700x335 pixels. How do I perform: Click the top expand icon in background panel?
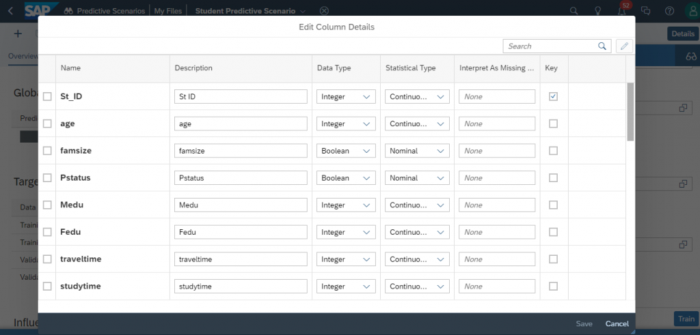coord(683,108)
